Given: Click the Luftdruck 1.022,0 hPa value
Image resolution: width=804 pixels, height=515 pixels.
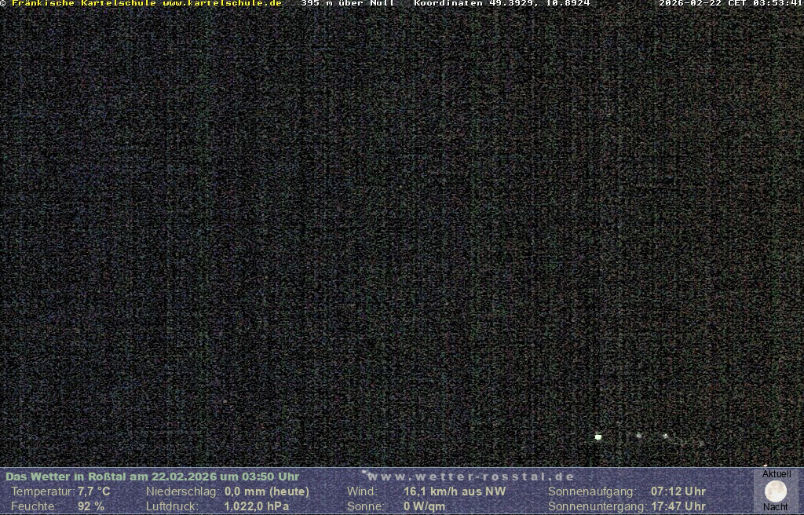Looking at the screenshot, I should click(x=256, y=506).
